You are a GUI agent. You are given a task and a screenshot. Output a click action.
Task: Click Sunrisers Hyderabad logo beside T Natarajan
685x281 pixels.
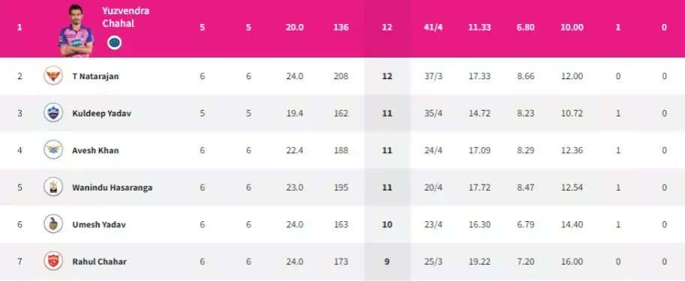53,75
